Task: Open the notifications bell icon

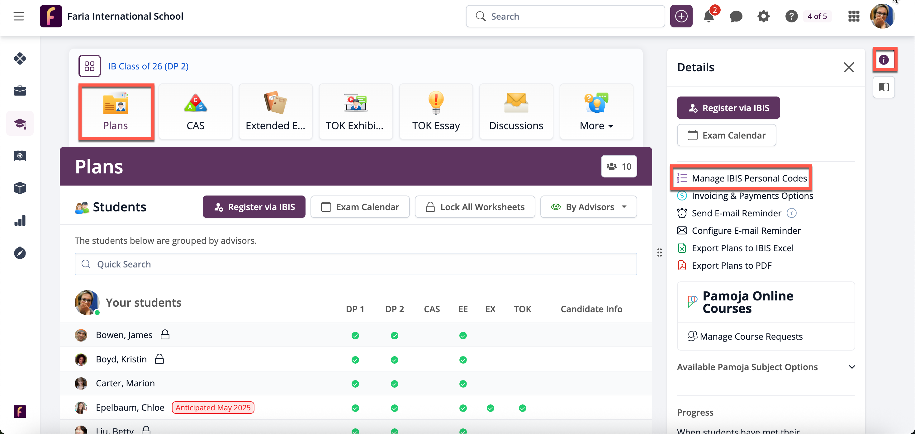Action: click(x=708, y=16)
